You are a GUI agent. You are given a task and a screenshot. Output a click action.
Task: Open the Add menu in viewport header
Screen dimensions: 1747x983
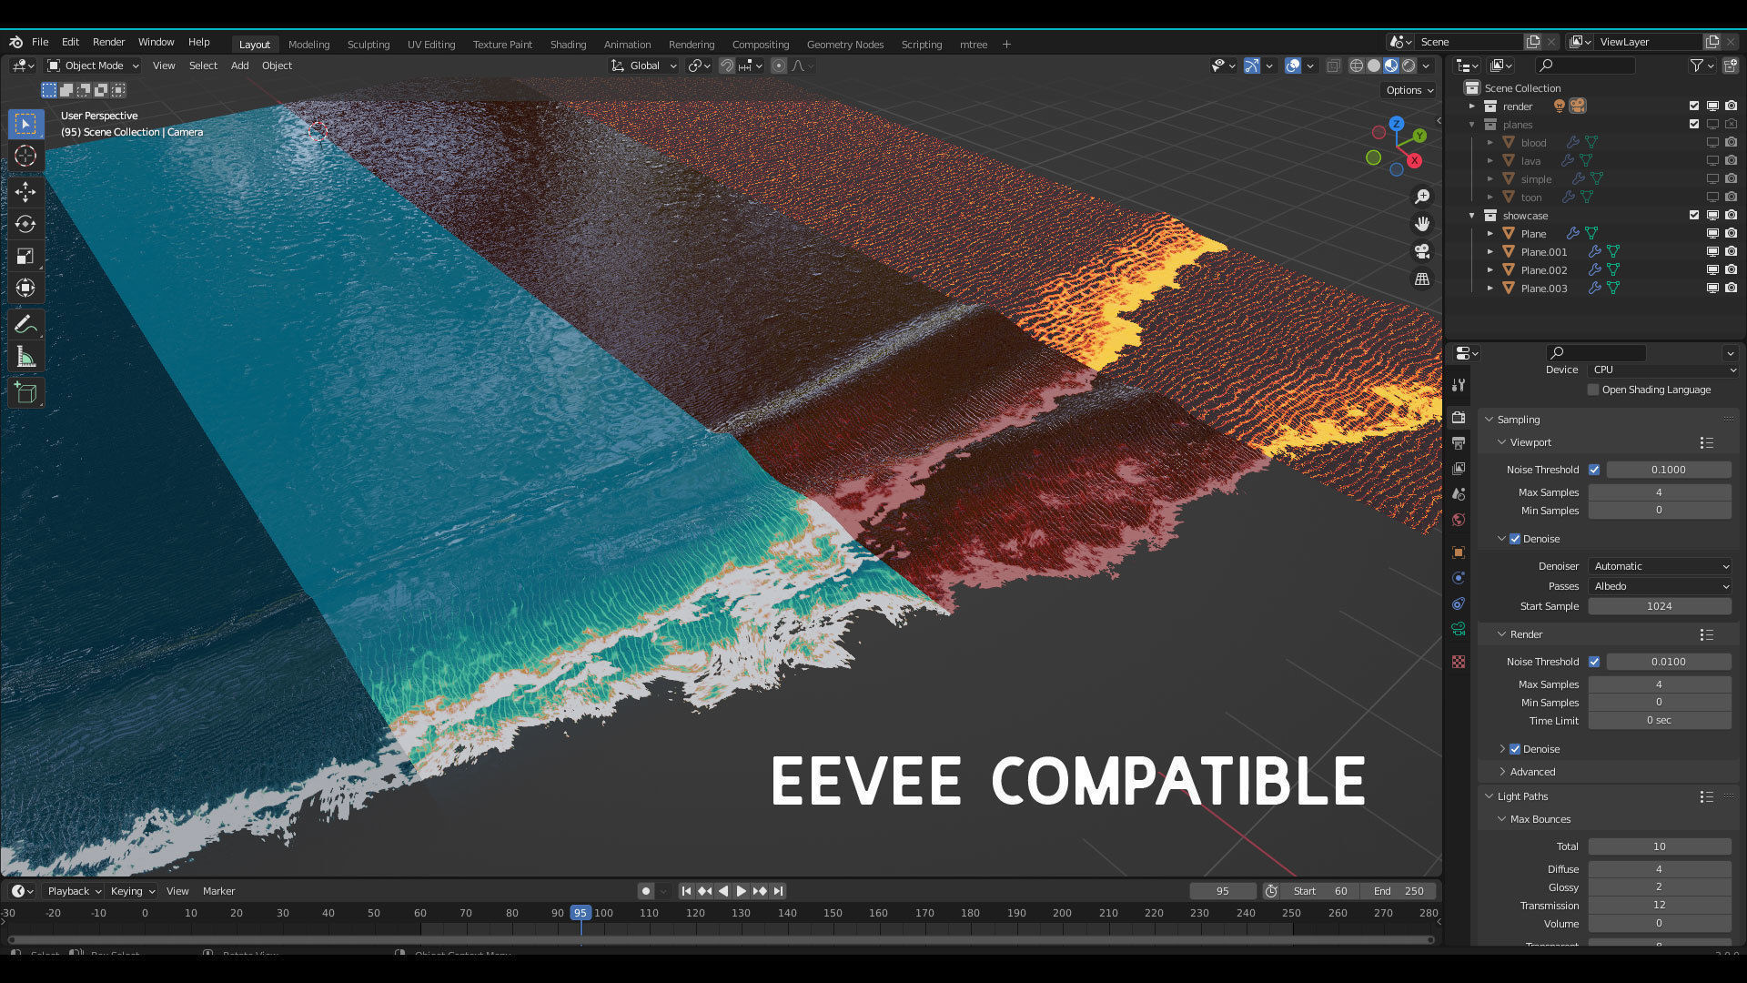pyautogui.click(x=239, y=66)
